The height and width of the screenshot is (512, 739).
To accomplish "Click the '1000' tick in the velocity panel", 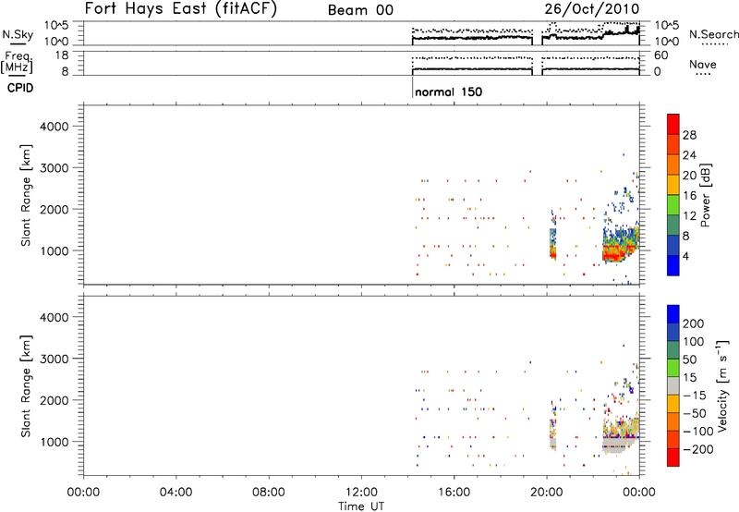I will click(x=54, y=442).
